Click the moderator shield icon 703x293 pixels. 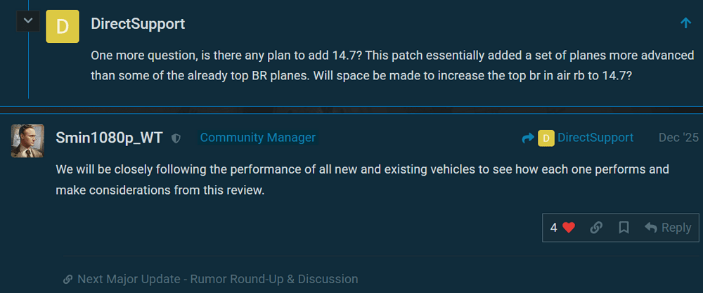pos(176,138)
